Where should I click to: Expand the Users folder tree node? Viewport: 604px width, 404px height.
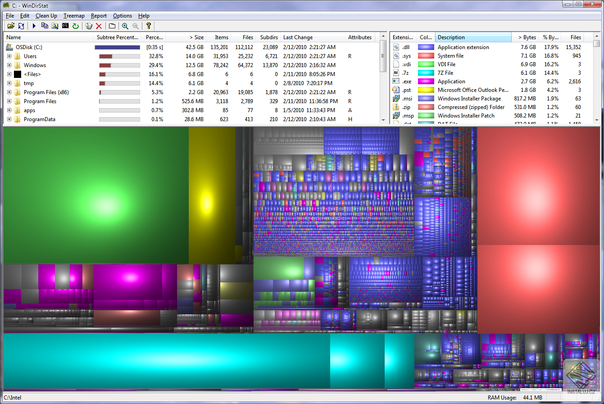point(9,56)
